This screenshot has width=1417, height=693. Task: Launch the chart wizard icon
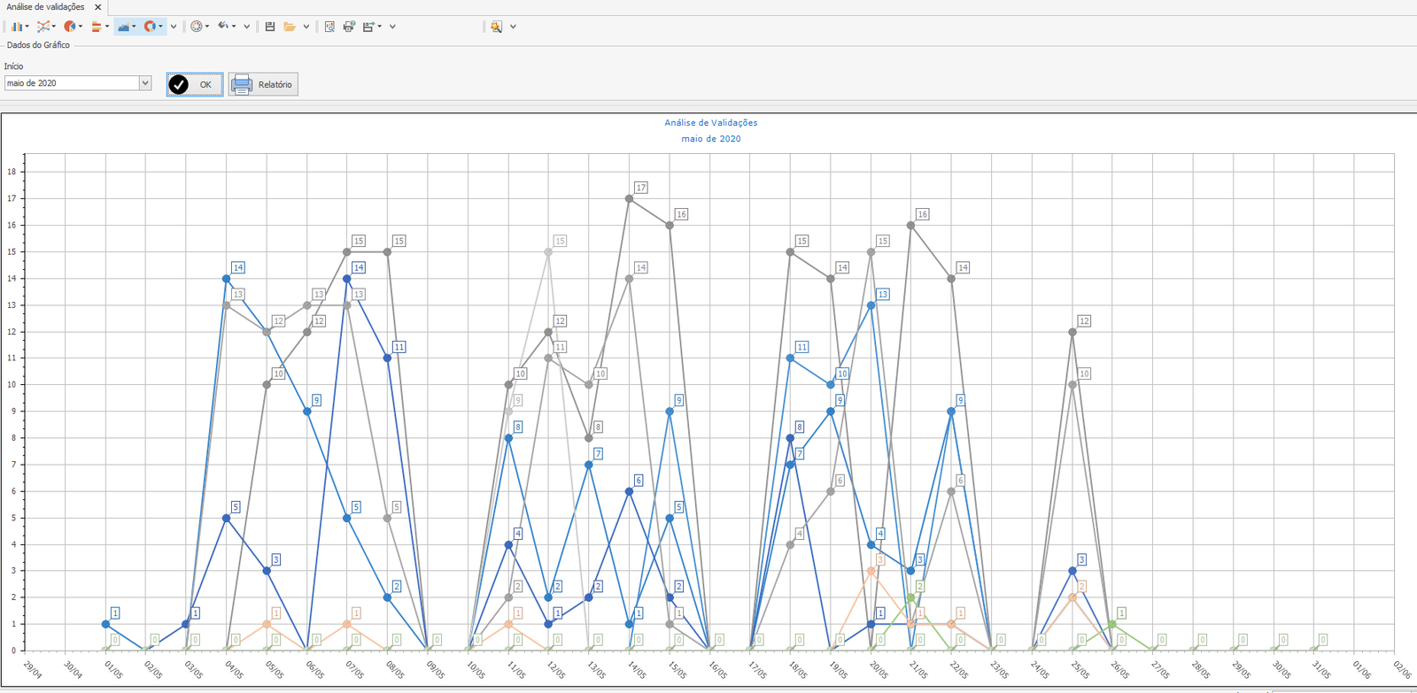coord(496,27)
